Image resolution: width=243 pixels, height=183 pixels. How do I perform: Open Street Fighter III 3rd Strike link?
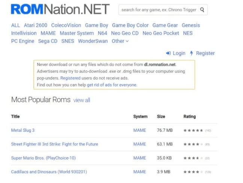click(x=54, y=144)
